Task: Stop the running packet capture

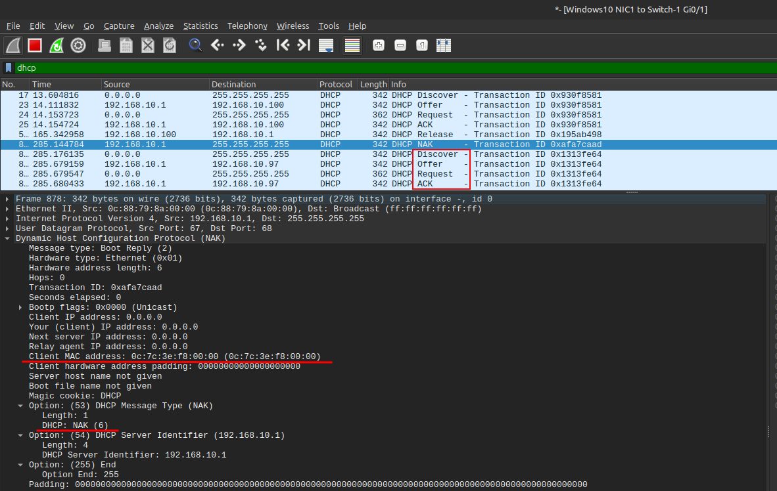Action: [35, 45]
